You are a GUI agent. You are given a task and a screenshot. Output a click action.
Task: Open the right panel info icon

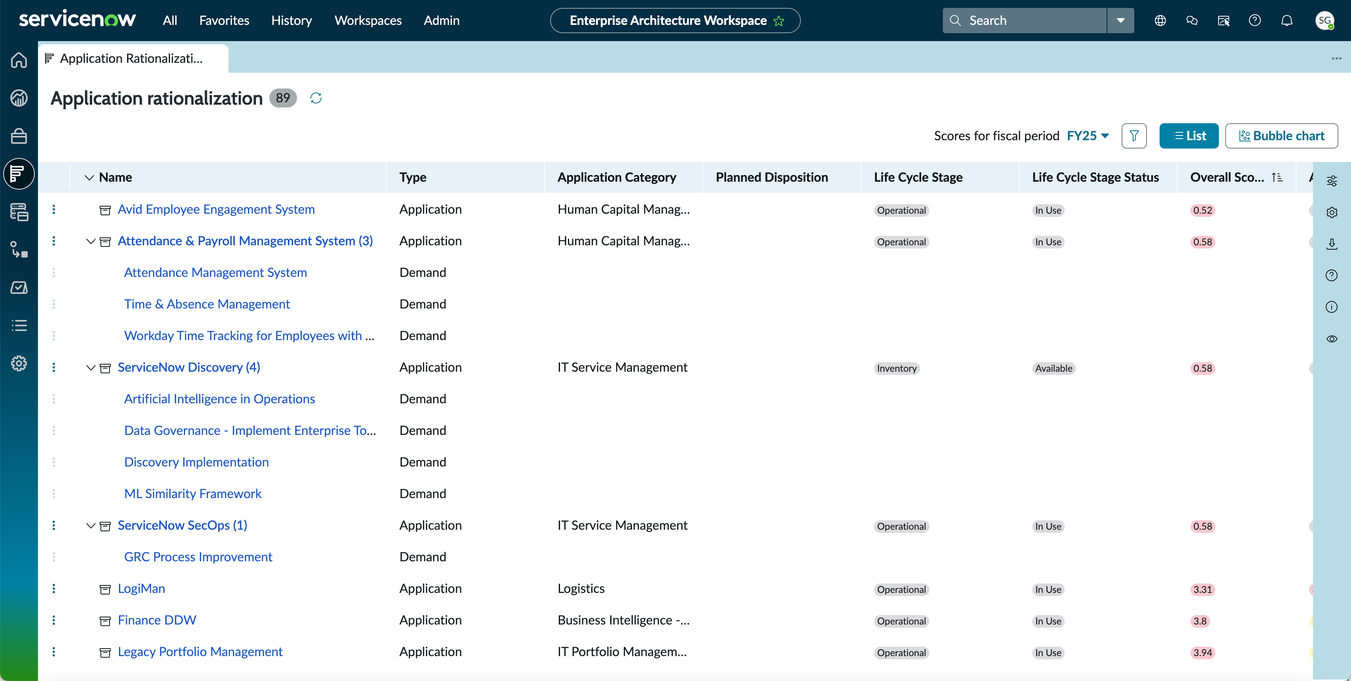click(1332, 307)
